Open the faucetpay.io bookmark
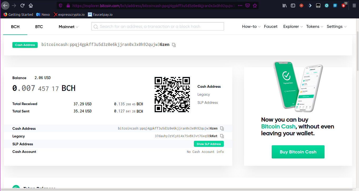This screenshot has width=359, height=191. (x=100, y=14)
